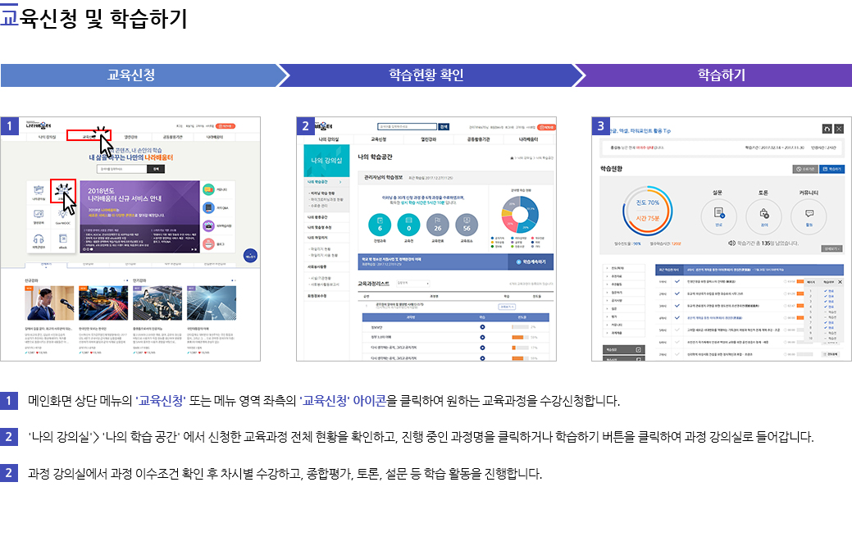Select the 블로그 icon on the right side
The image size is (852, 555).
pos(207,243)
